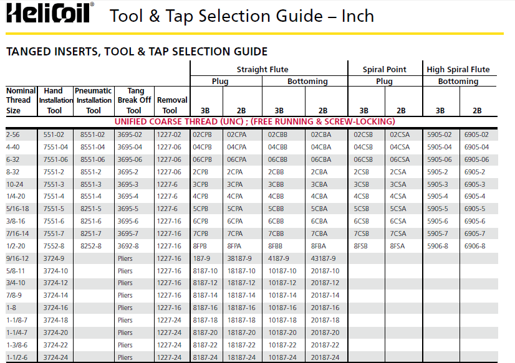Select hand tool cell '3724-18'
The width and height of the screenshot is (515, 363).
click(55, 320)
